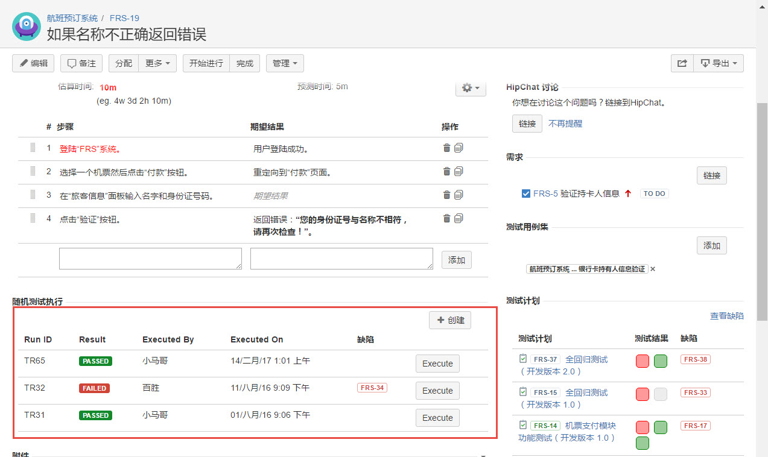Screen dimensions: 768x457
Task: Delete step 2 with trash icon
Action: (x=447, y=171)
